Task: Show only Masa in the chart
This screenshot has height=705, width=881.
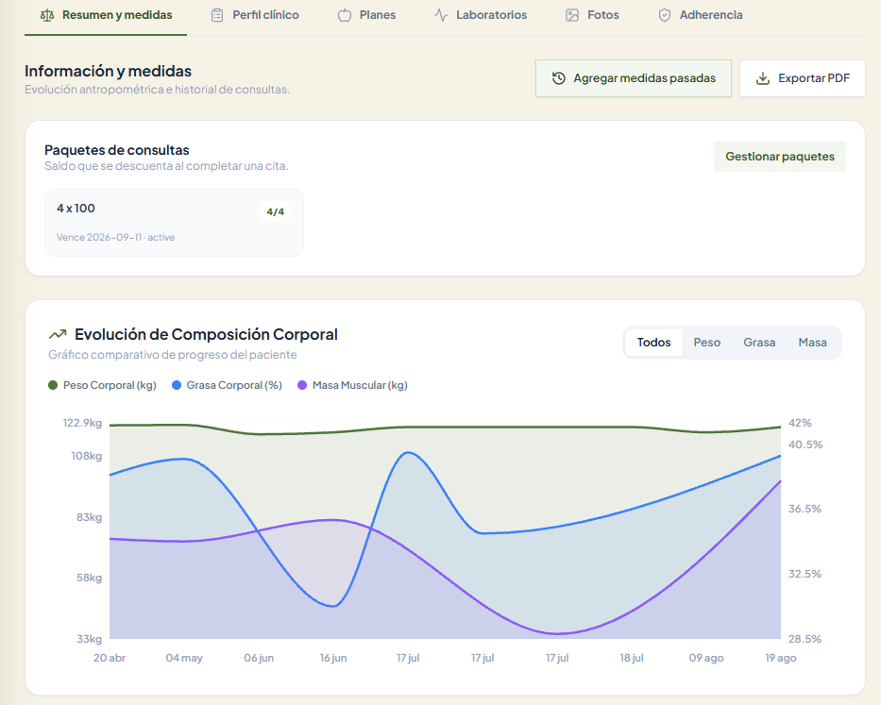Action: click(812, 342)
